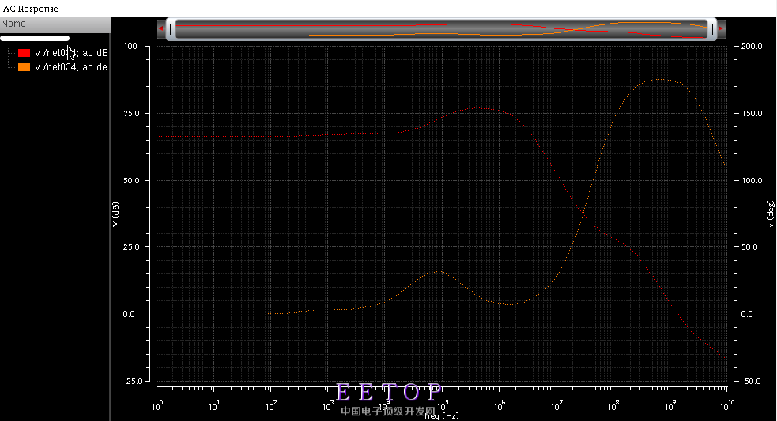Click the right red arrow of zoom strip
Image resolution: width=777 pixels, height=421 pixels.
click(x=722, y=28)
